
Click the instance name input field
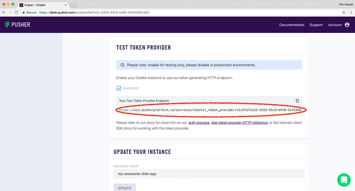(x=209, y=174)
